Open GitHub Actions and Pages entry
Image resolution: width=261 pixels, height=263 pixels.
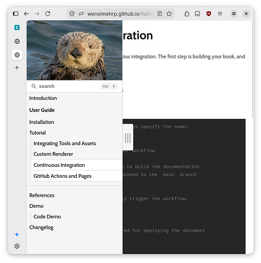coord(76,176)
